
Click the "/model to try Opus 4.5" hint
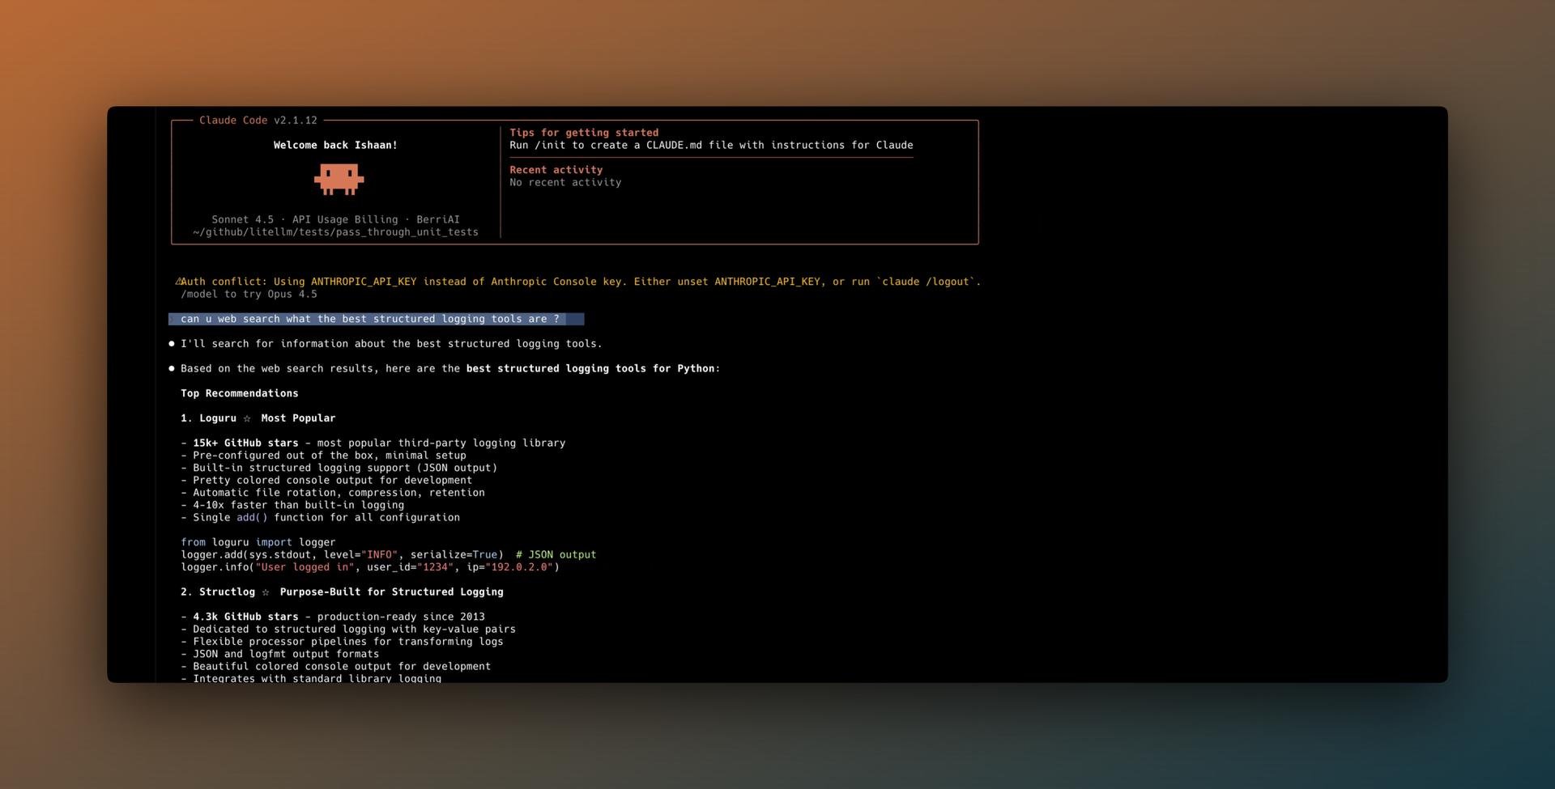[249, 294]
